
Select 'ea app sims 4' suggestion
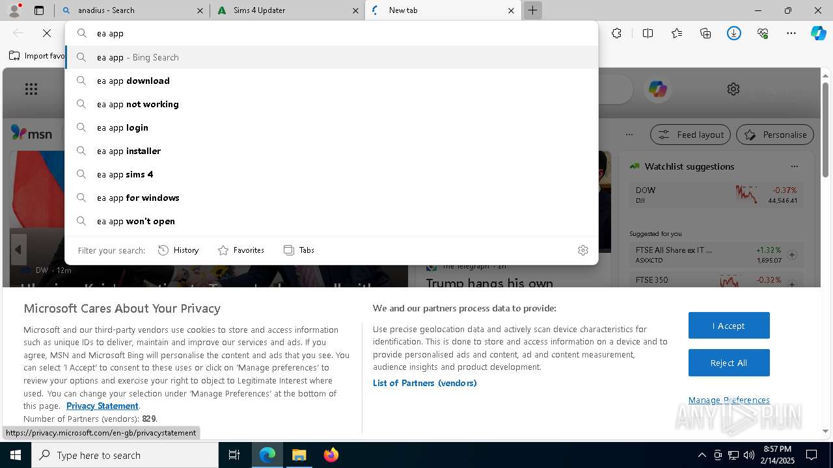pos(331,174)
